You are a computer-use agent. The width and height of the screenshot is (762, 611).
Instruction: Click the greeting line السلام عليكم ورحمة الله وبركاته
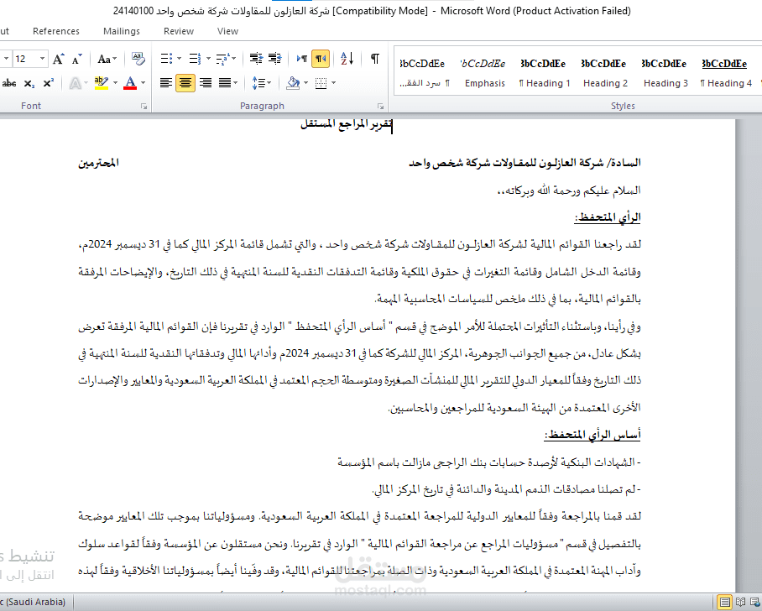click(x=568, y=190)
